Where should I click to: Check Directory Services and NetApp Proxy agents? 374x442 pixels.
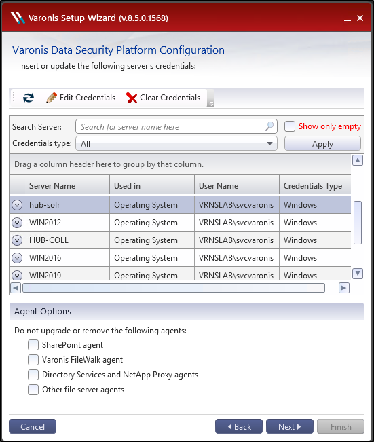33,375
